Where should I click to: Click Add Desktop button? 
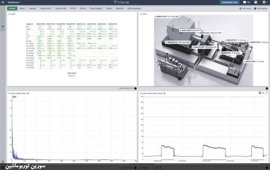[x=261, y=8]
